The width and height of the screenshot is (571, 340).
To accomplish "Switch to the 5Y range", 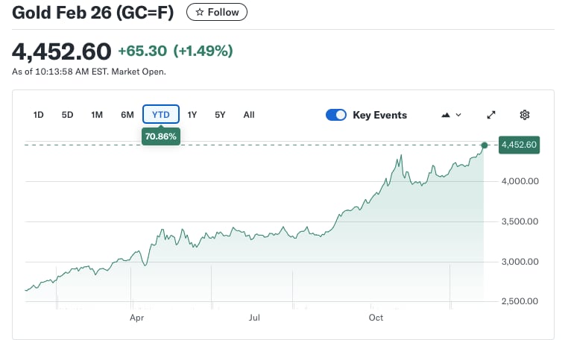I will click(220, 115).
